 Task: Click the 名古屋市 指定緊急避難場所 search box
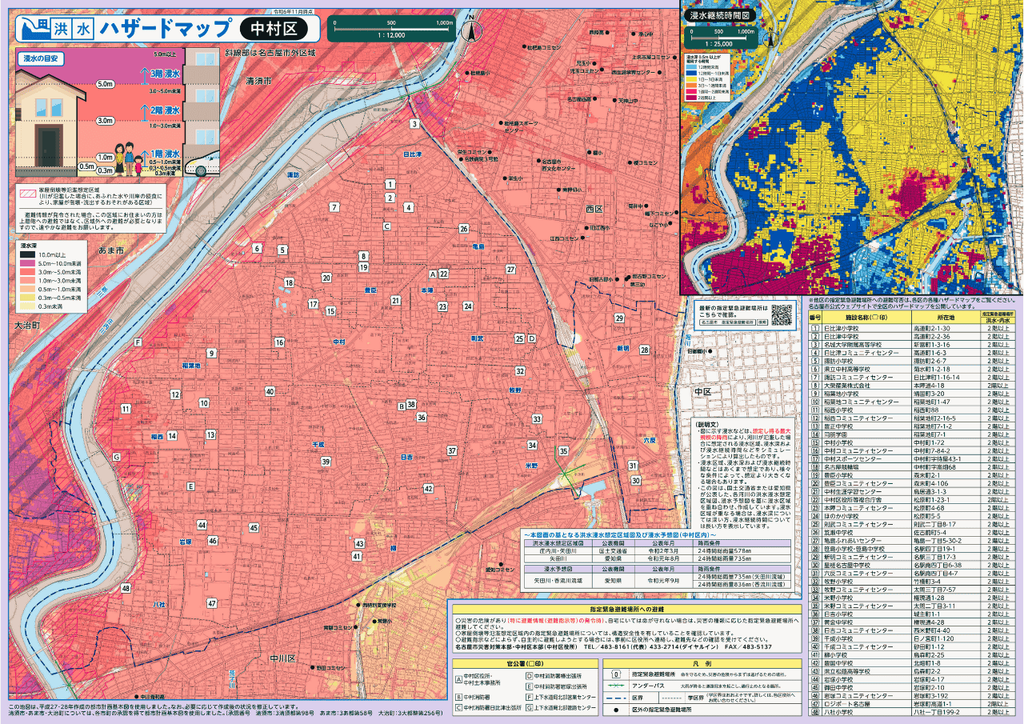727,322
